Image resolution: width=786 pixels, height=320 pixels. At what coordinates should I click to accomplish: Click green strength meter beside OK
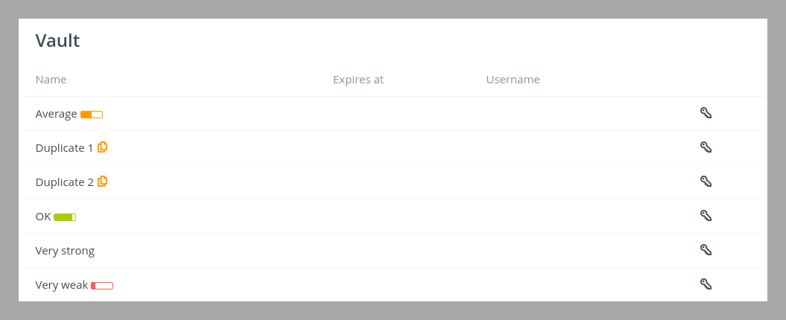click(65, 217)
